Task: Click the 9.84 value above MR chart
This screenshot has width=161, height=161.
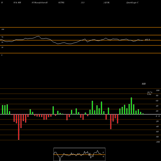Action: [x=149, y=94]
